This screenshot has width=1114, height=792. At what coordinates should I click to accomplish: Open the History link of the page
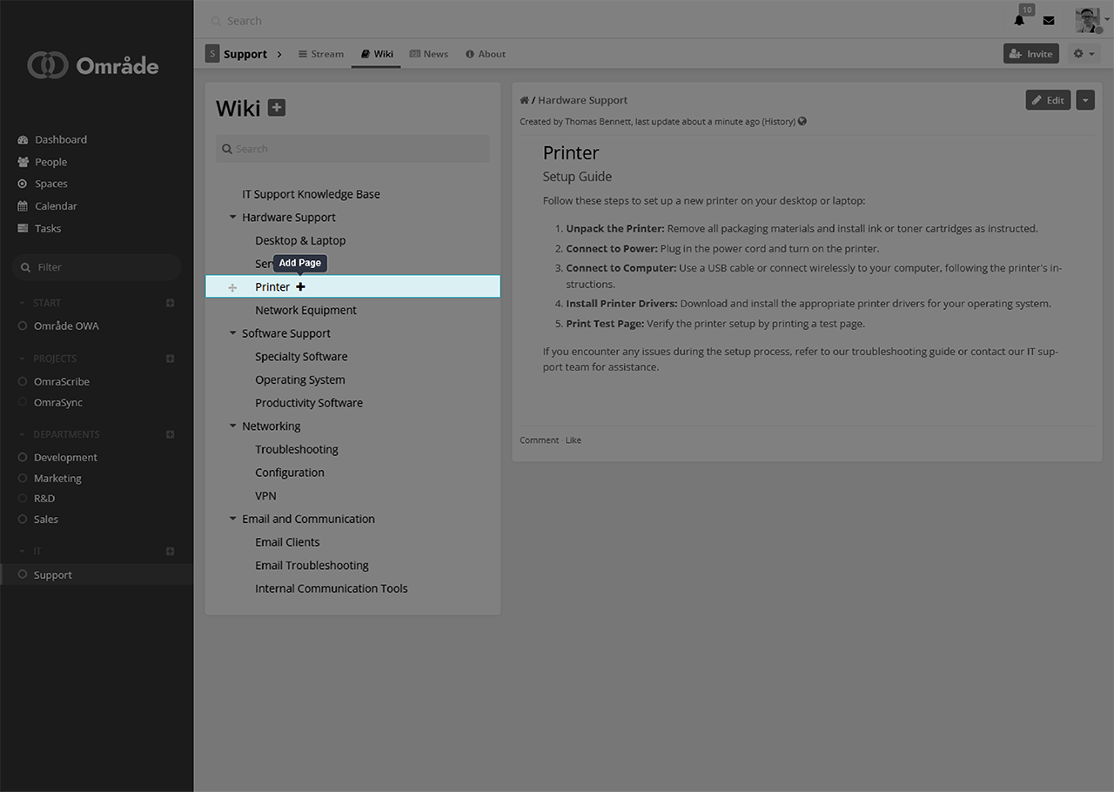(778, 122)
